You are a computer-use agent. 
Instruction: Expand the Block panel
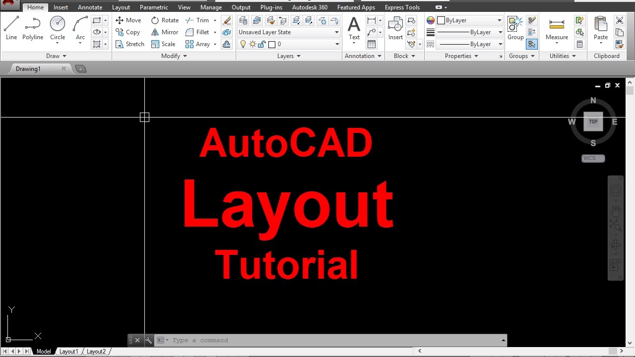pos(404,56)
